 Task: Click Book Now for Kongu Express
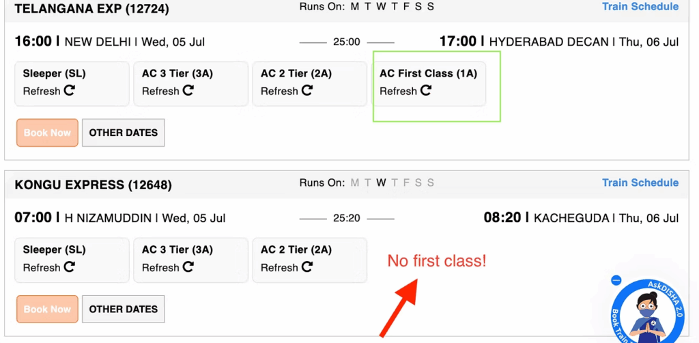[47, 309]
